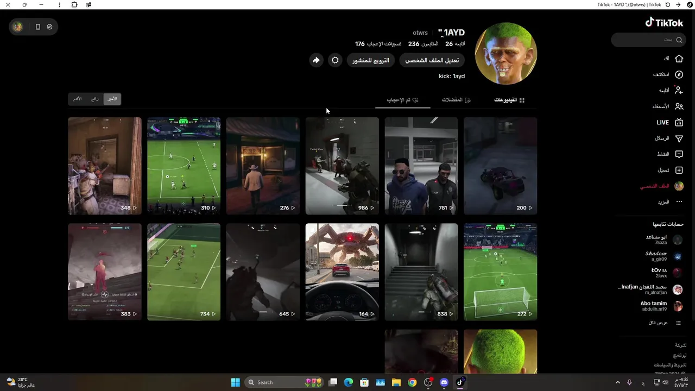Open profile settings gear
Screen dimensions: 695x391
335,60
